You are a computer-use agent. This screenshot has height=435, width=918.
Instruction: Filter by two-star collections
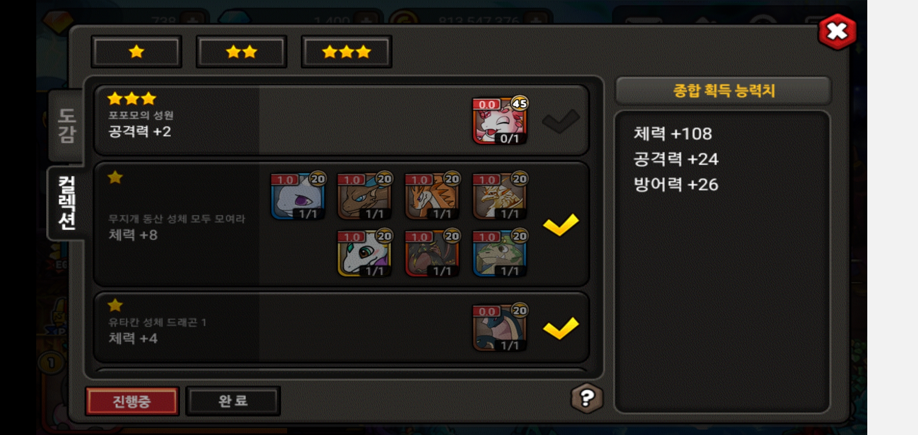coord(242,52)
